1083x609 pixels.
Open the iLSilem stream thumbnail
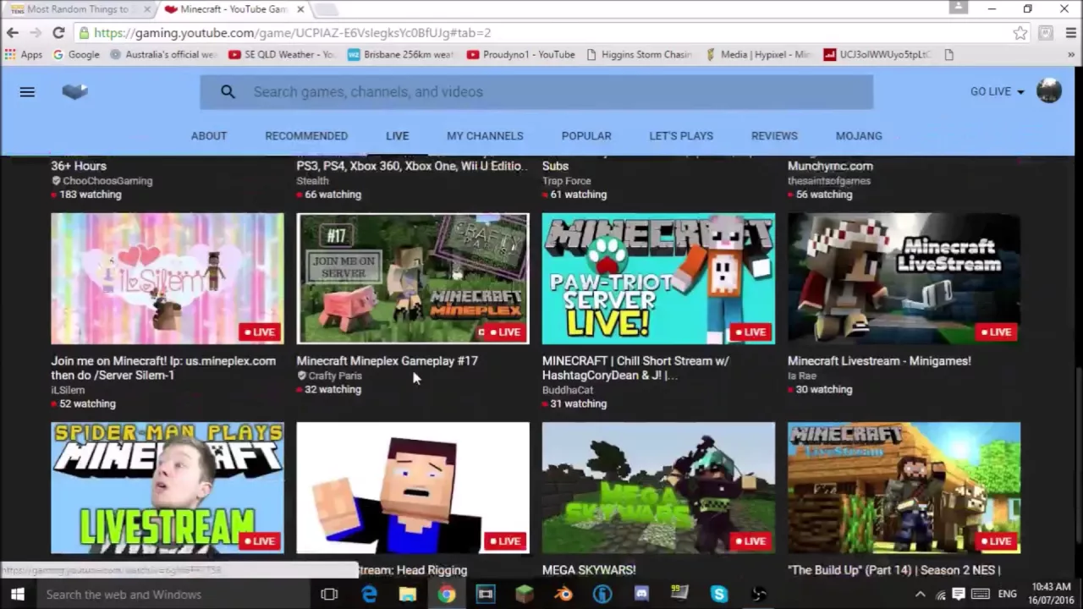tap(168, 278)
